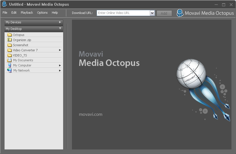
Task: Select the My Computer label
Action: (22, 65)
